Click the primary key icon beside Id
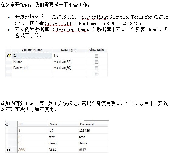This screenshot has height=156, width=173. point(9,56)
